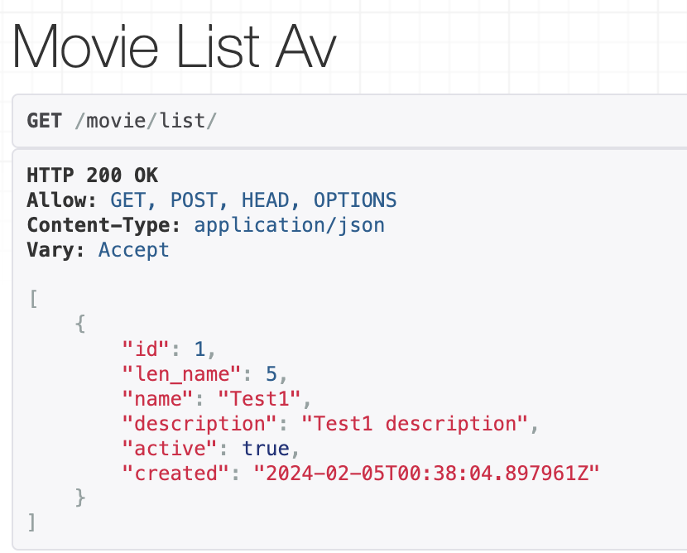Click the 'Accept' value of Vary header
The height and width of the screenshot is (553, 687).
click(133, 251)
